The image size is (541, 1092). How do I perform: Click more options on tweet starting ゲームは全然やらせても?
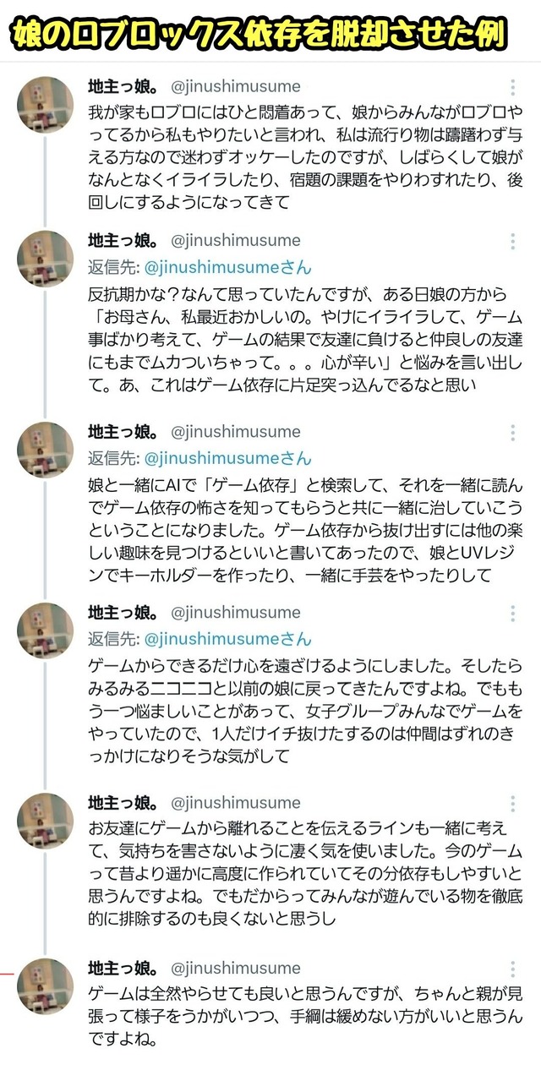[512, 969]
